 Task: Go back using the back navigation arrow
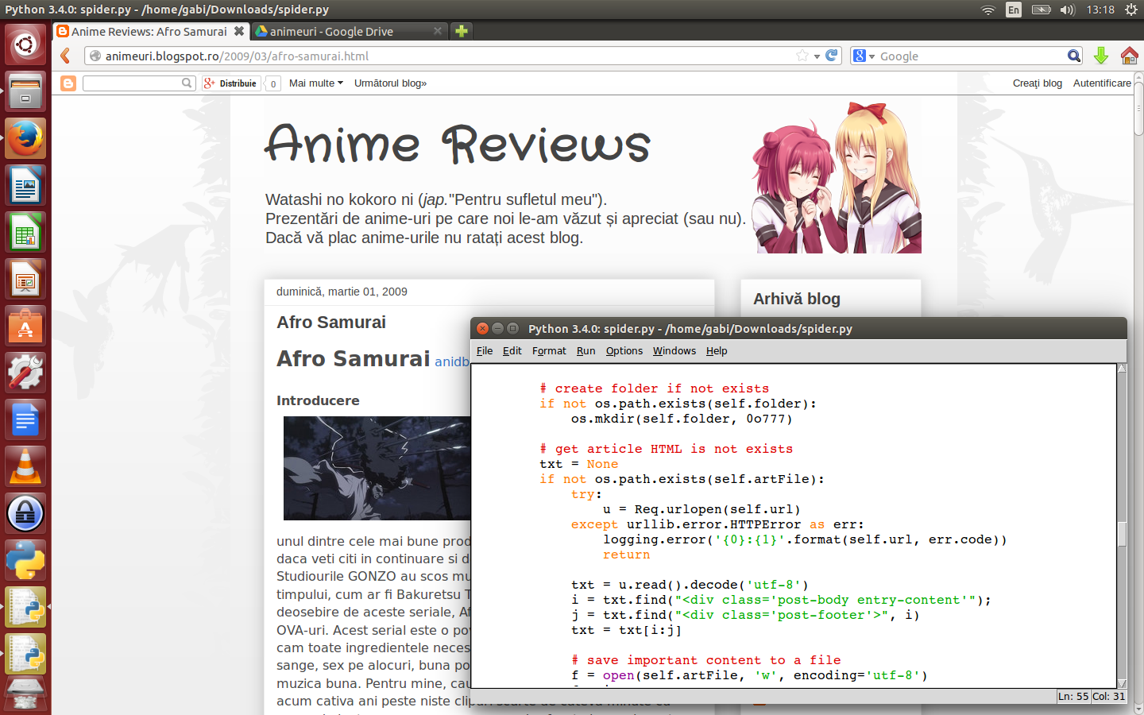tap(64, 56)
